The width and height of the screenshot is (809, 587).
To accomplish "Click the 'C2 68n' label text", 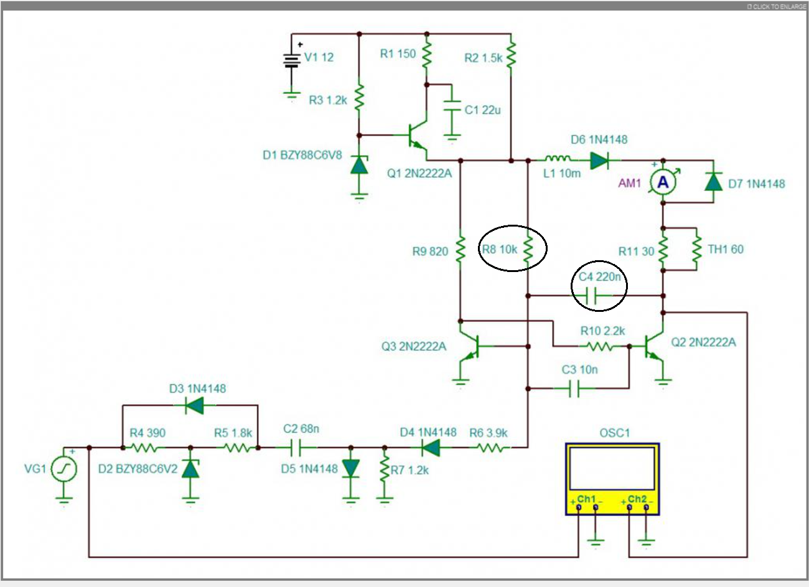I will point(301,429).
